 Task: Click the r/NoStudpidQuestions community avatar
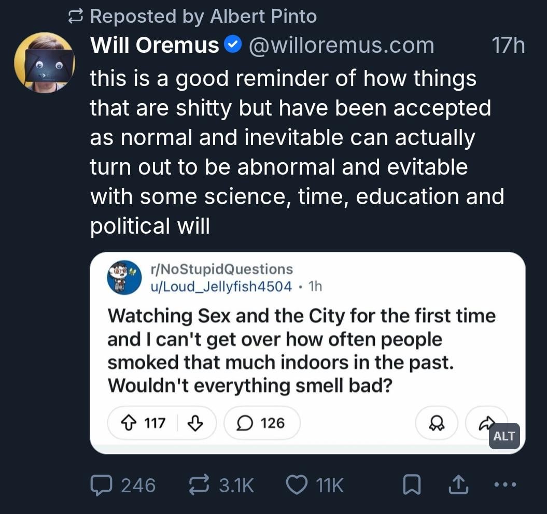pyautogui.click(x=124, y=278)
